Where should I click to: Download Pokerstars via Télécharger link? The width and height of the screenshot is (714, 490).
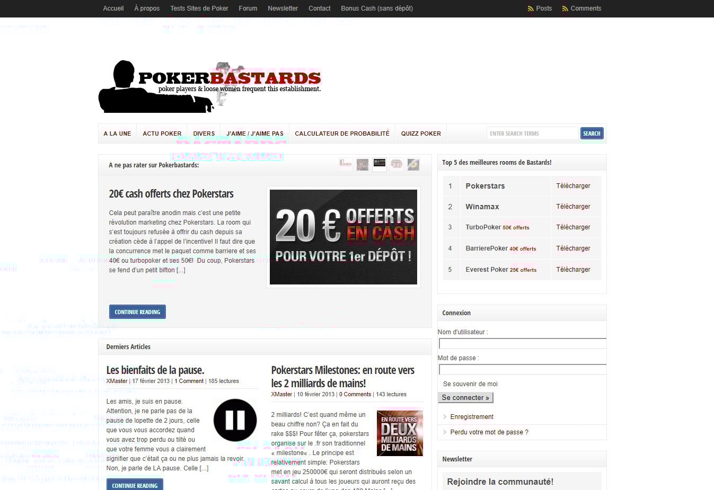tap(573, 186)
